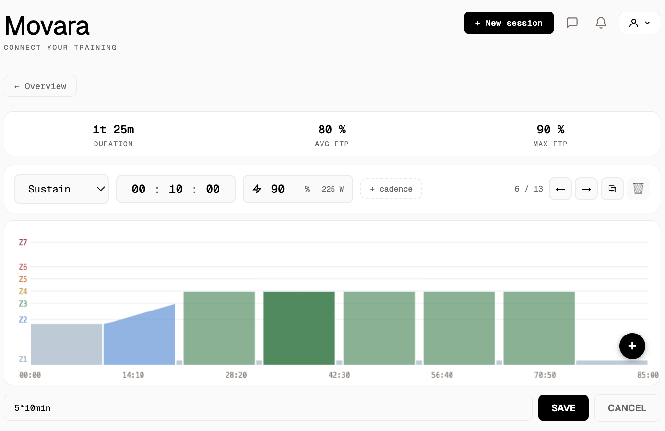Go to next interval with right arrow
This screenshot has height=431, width=665.
586,189
